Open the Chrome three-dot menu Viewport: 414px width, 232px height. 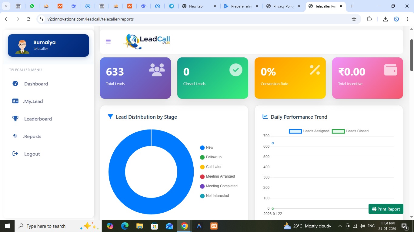[x=407, y=19]
